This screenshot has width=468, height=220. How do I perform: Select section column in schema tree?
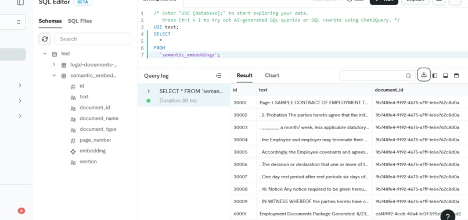[x=88, y=162]
